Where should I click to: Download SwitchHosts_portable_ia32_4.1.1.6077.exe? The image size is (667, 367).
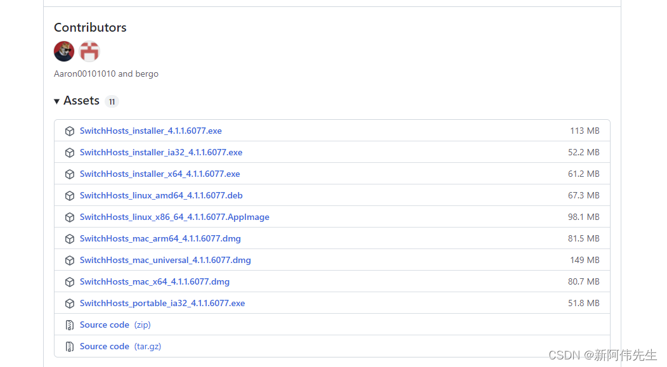click(x=162, y=303)
